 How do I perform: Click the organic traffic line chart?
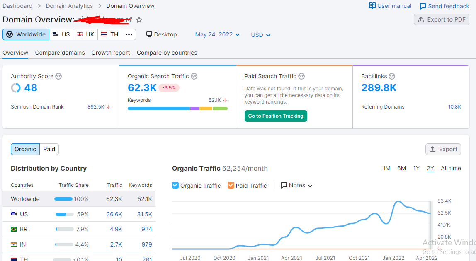tap(301, 225)
